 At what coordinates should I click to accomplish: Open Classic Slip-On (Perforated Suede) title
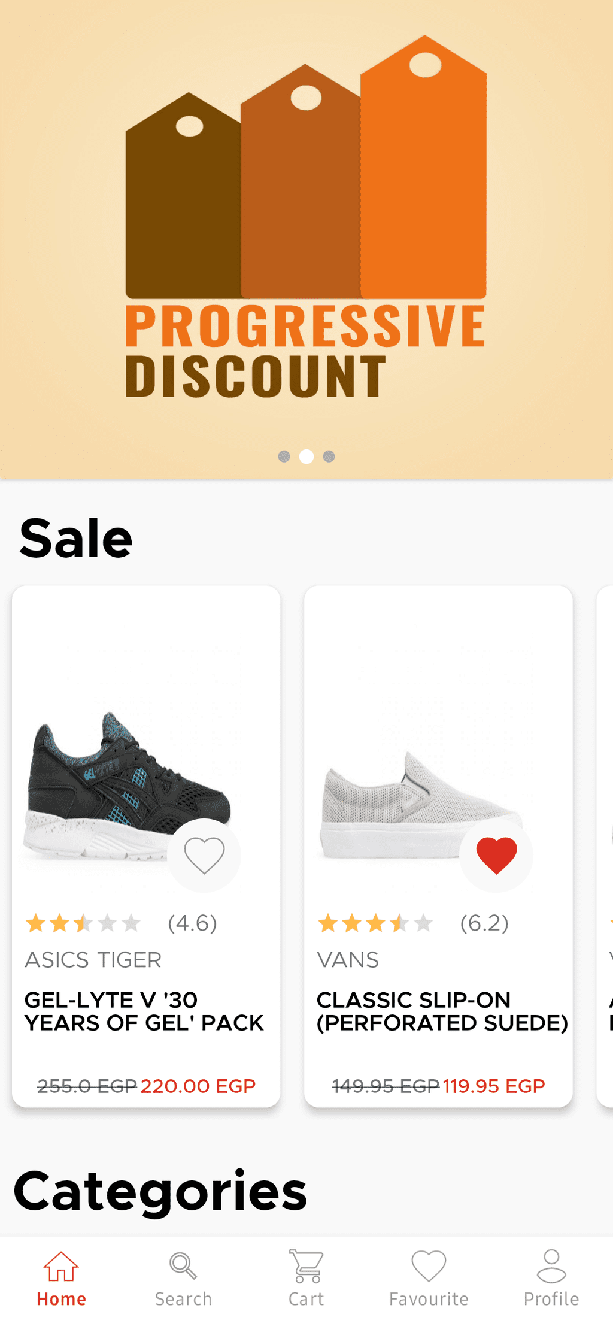[x=442, y=1011]
